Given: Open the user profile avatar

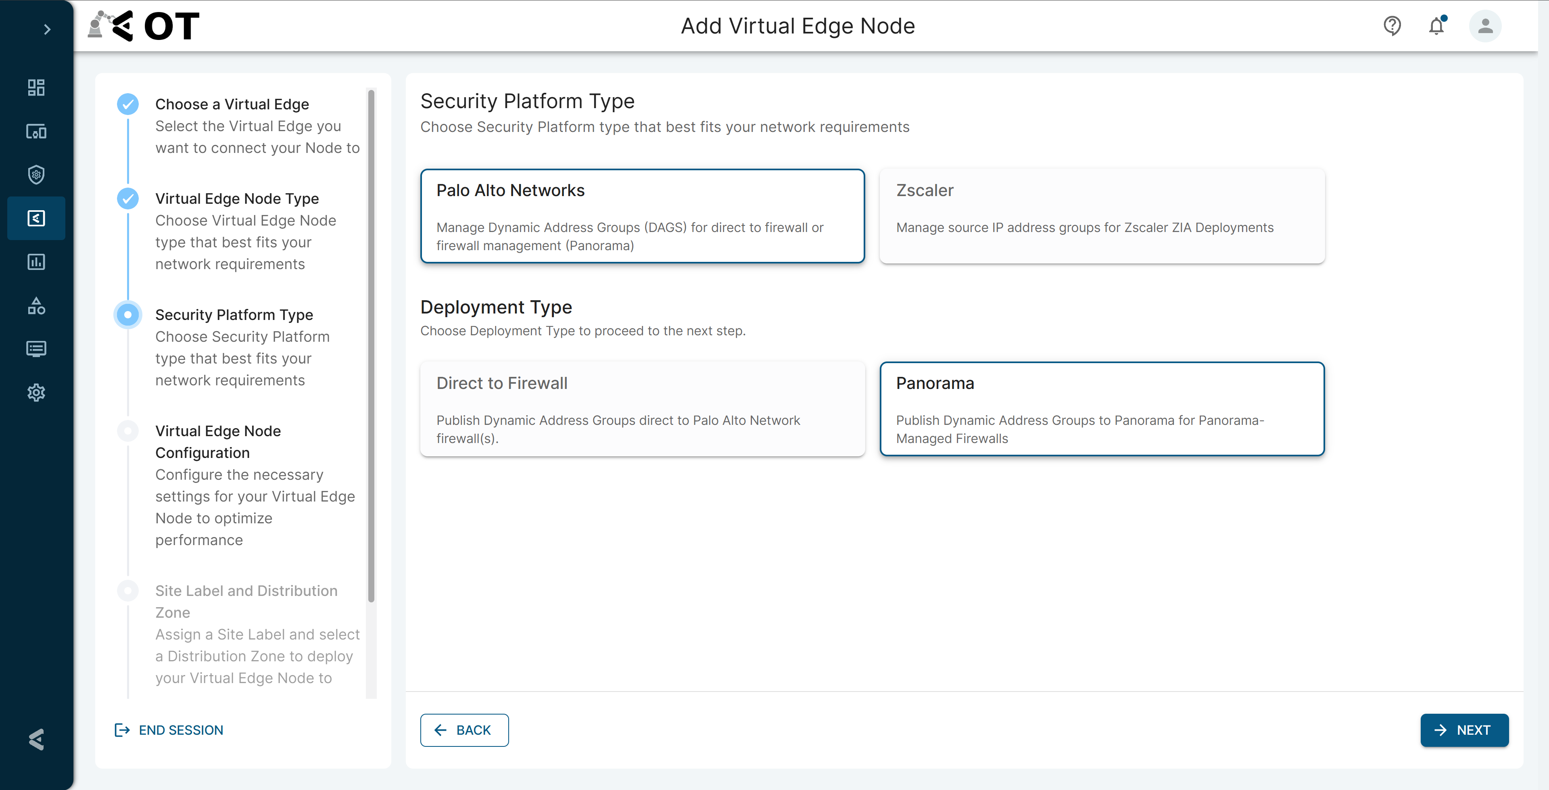Looking at the screenshot, I should 1485,26.
